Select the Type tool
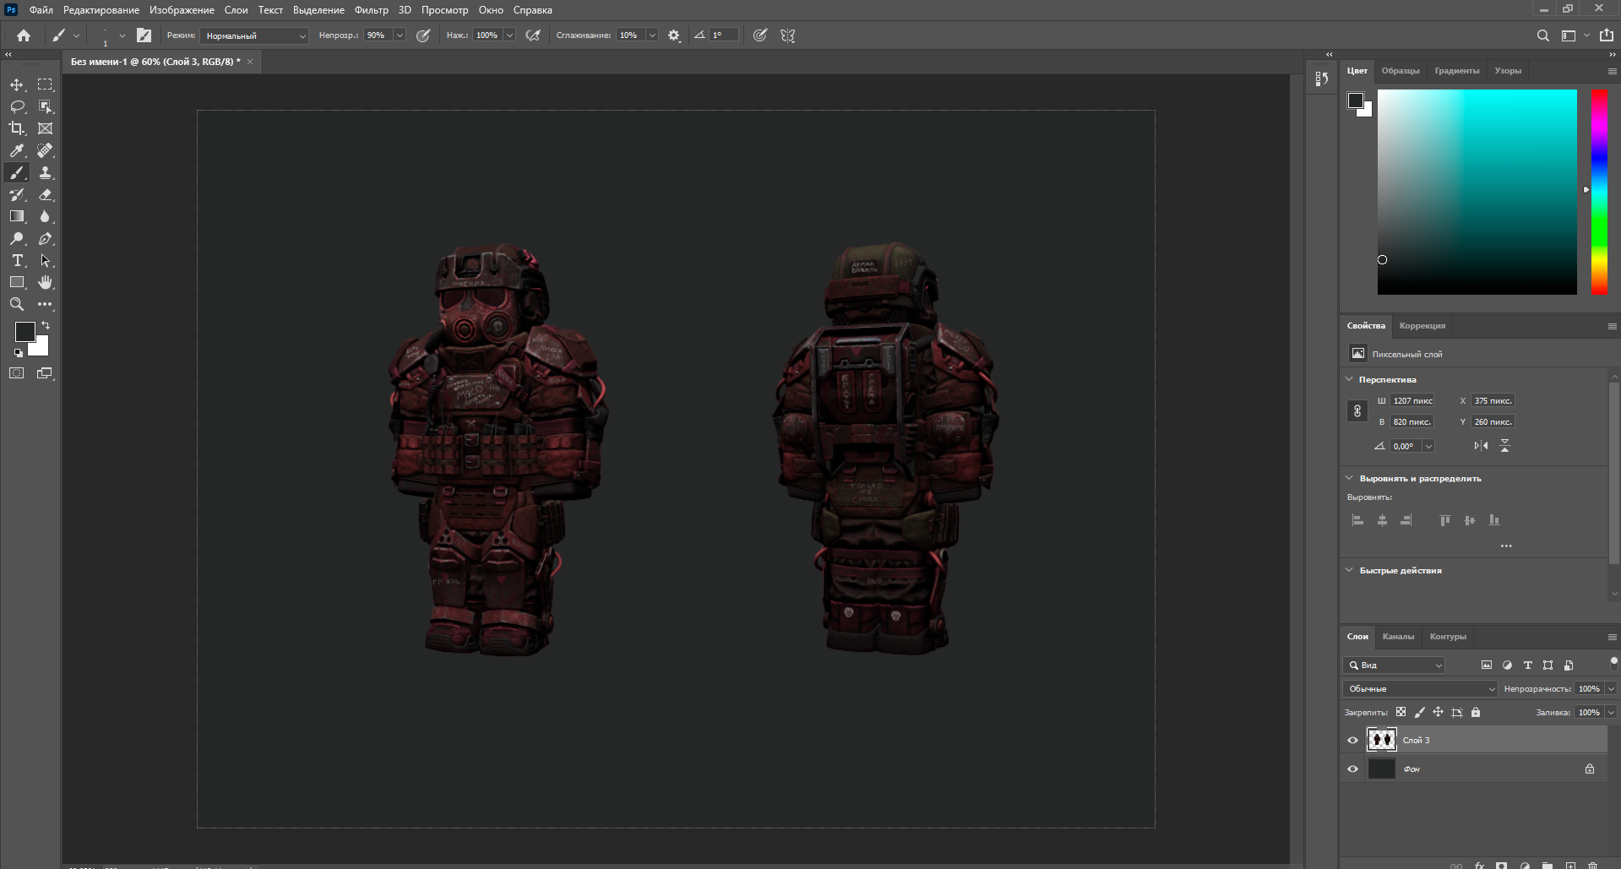 click(17, 260)
